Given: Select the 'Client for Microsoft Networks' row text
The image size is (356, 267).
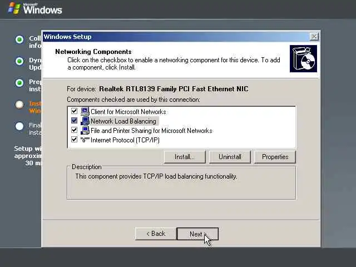Looking at the screenshot, I should pyautogui.click(x=128, y=112).
